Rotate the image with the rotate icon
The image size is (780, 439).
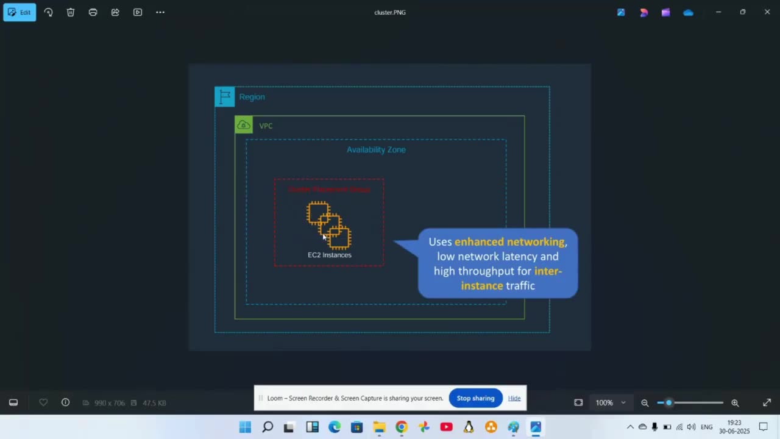pos(48,12)
